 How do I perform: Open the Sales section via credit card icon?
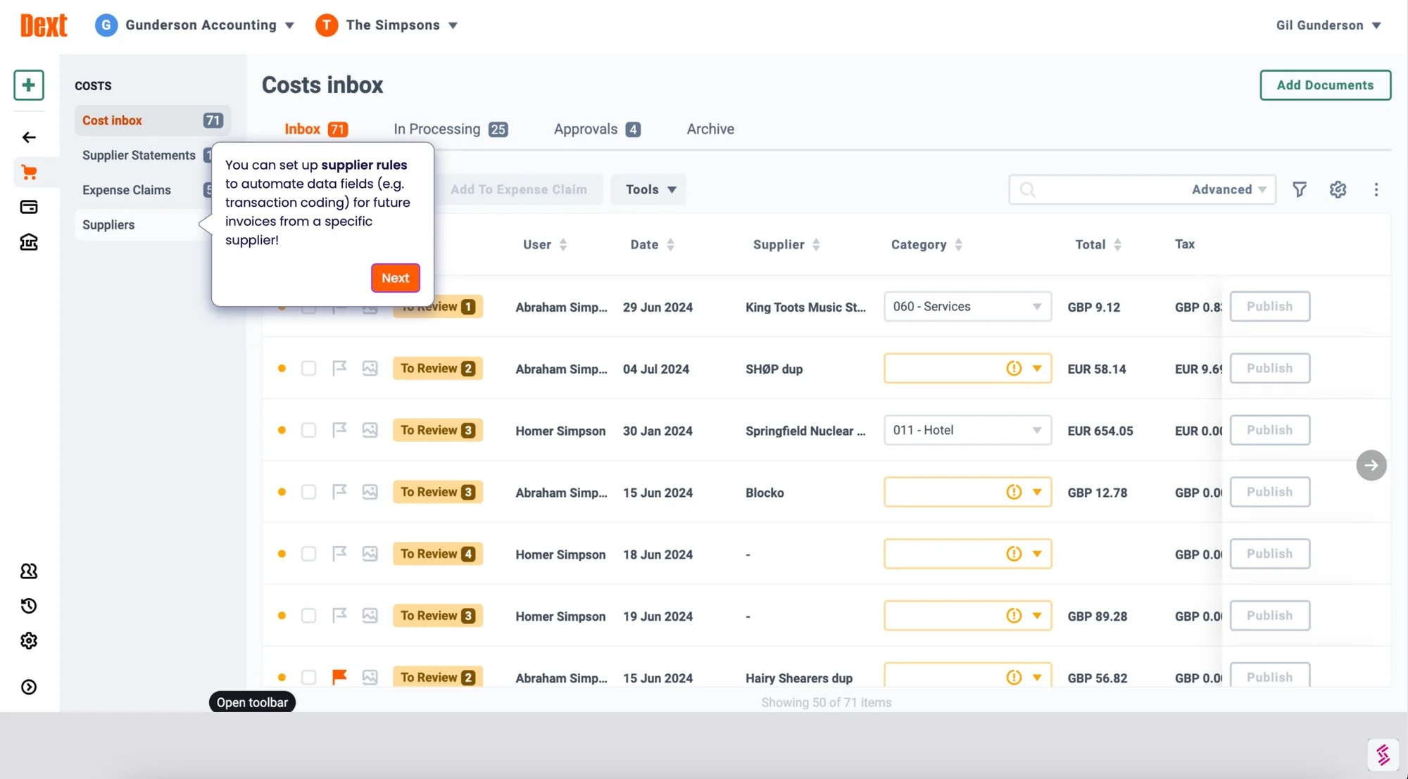pos(28,207)
